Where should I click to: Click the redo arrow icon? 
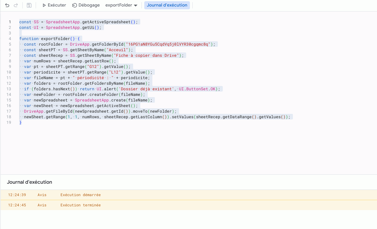[16, 5]
